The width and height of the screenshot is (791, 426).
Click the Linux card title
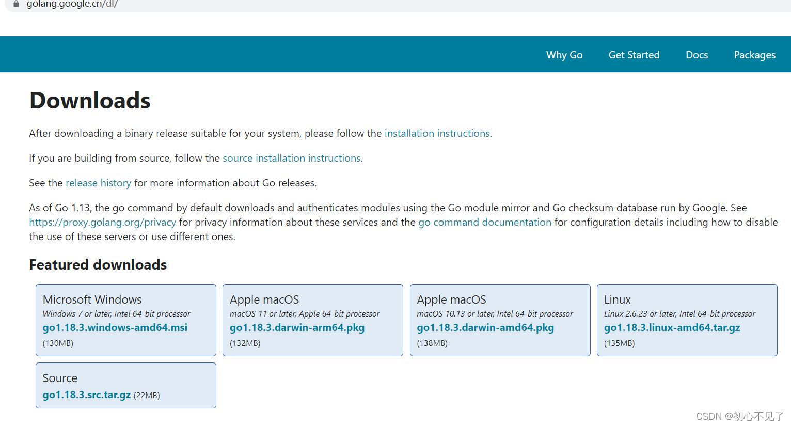point(618,299)
